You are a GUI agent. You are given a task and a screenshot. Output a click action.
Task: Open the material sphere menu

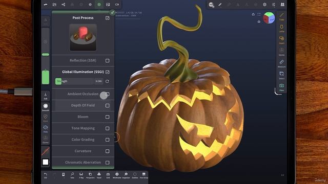click(x=211, y=5)
